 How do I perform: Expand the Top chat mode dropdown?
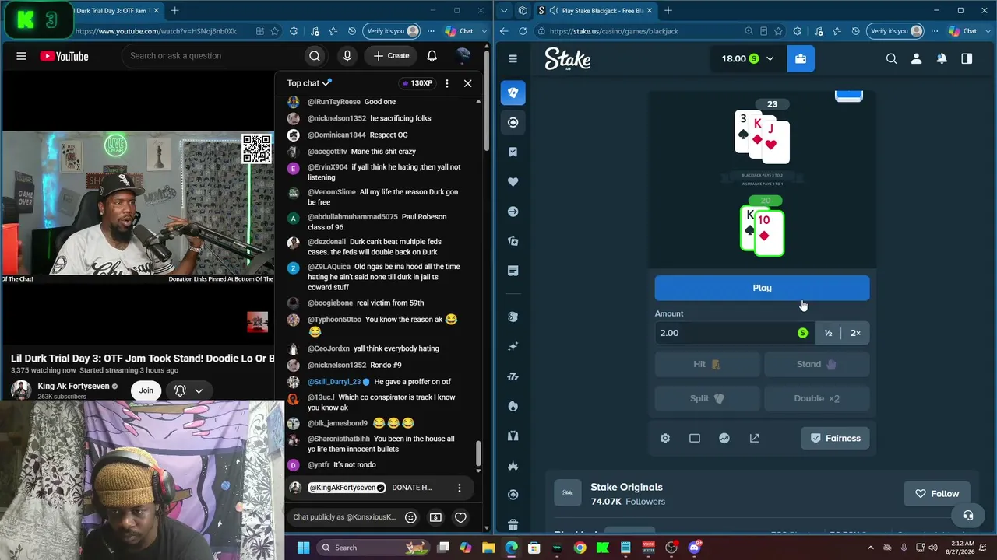(x=309, y=83)
